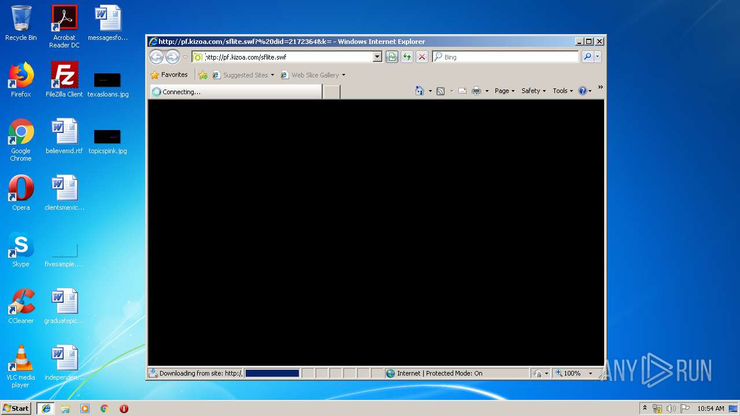This screenshot has height=416, width=740.
Task: Open the messagesfo... Word document
Action: (x=108, y=23)
